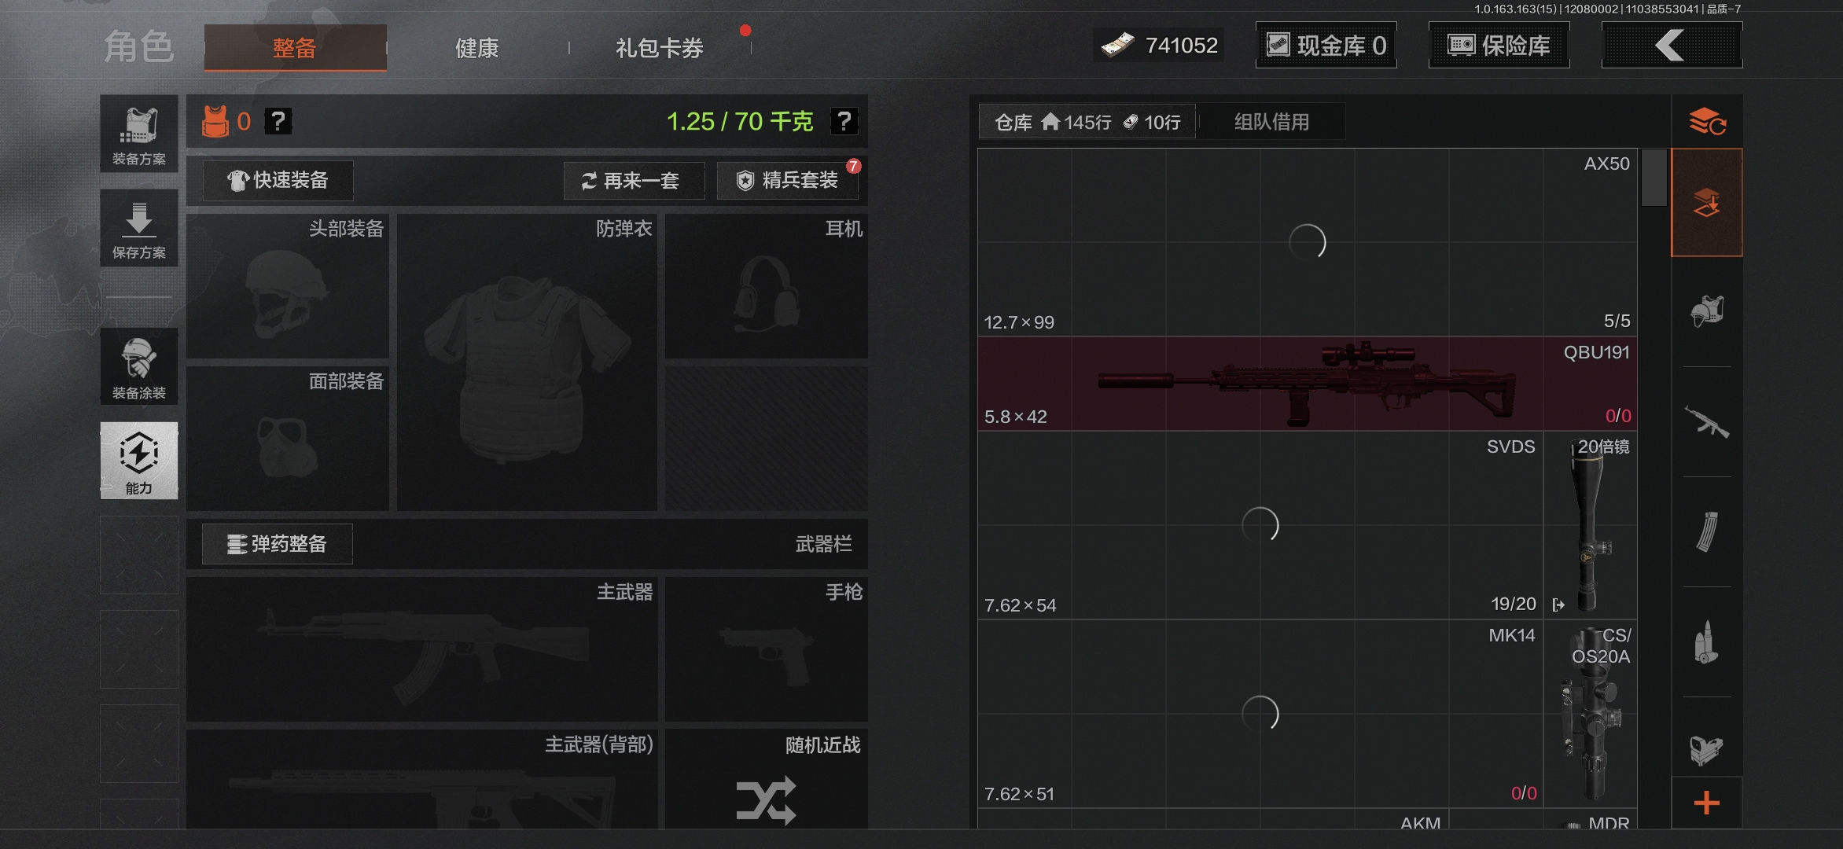Open the 装备方案 loadout icon
Screen dimensions: 1843x849
click(138, 134)
